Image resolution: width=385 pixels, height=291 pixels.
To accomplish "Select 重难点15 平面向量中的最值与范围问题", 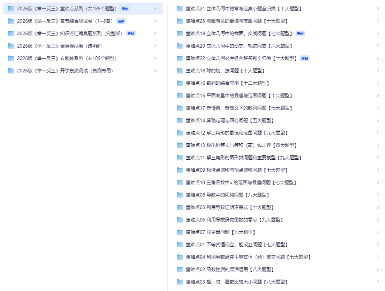I will (226, 96).
